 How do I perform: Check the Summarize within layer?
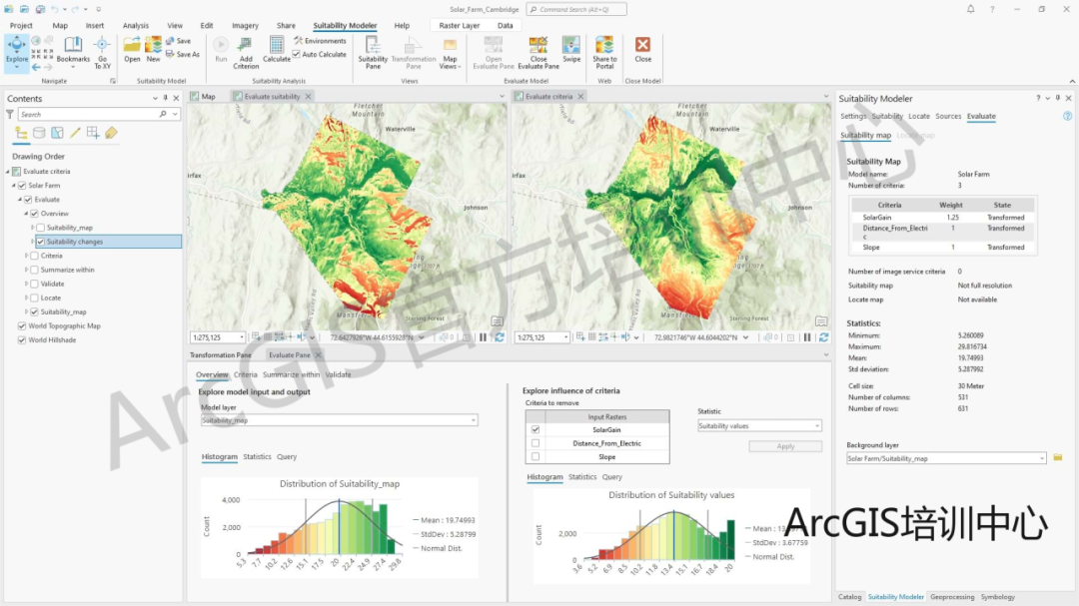tap(34, 270)
